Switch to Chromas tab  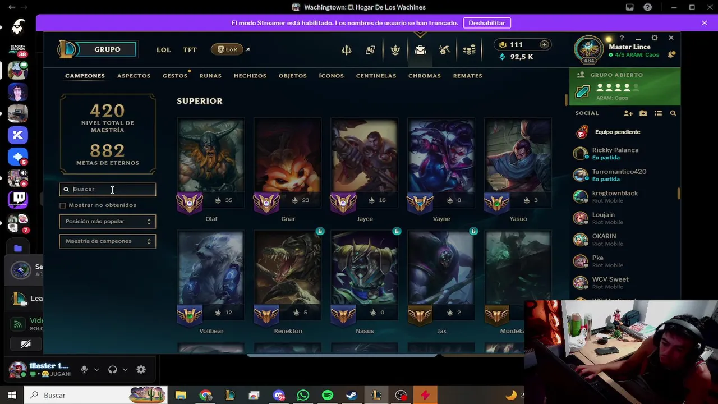click(x=425, y=76)
